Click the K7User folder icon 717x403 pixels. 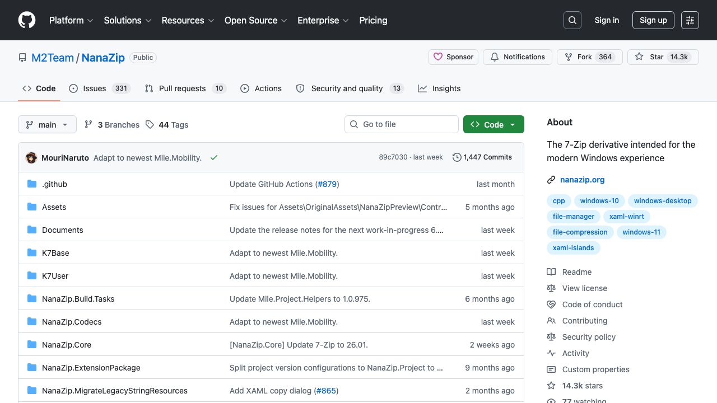point(32,276)
